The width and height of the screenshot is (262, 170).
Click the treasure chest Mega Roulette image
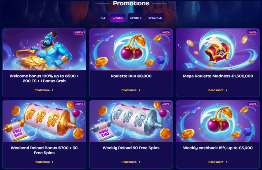218,49
